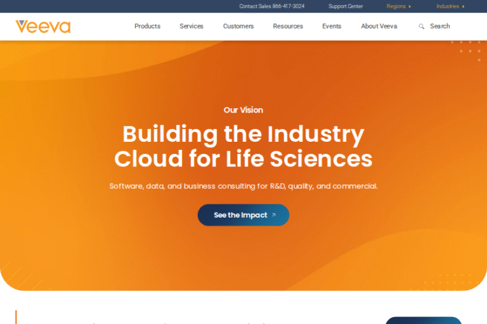
Task: Click the Building the Industry Cloud headline
Action: coord(243,146)
